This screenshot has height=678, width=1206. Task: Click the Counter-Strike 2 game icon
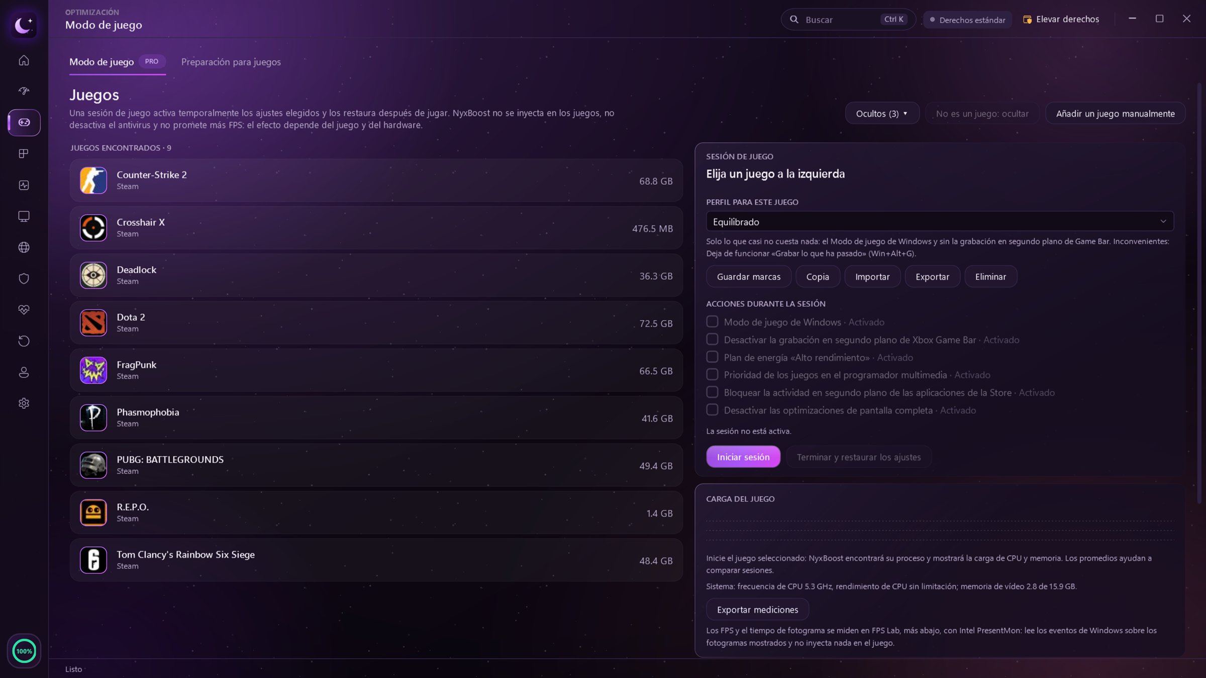click(x=93, y=180)
